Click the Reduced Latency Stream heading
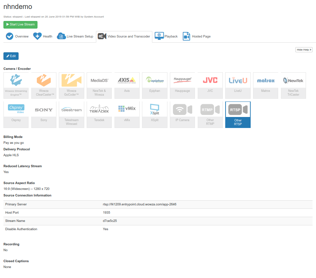Image resolution: width=316 pixels, height=278 pixels. 23,166
